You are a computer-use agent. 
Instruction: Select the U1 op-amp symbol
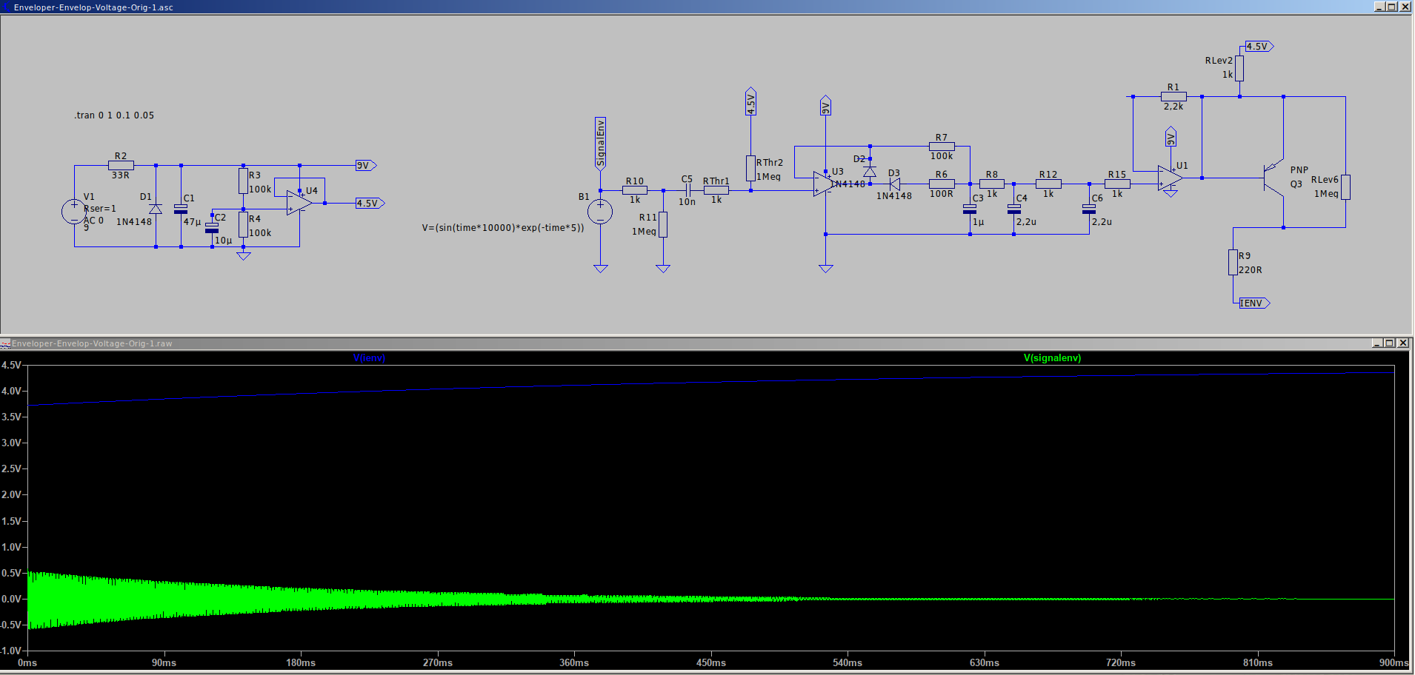pyautogui.click(x=1170, y=178)
